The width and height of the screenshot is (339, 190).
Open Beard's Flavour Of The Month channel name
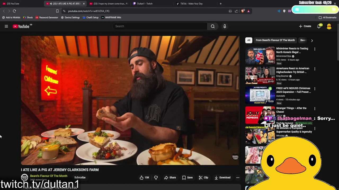[49, 176]
